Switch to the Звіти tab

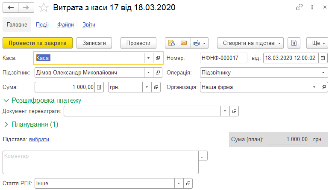(89, 25)
